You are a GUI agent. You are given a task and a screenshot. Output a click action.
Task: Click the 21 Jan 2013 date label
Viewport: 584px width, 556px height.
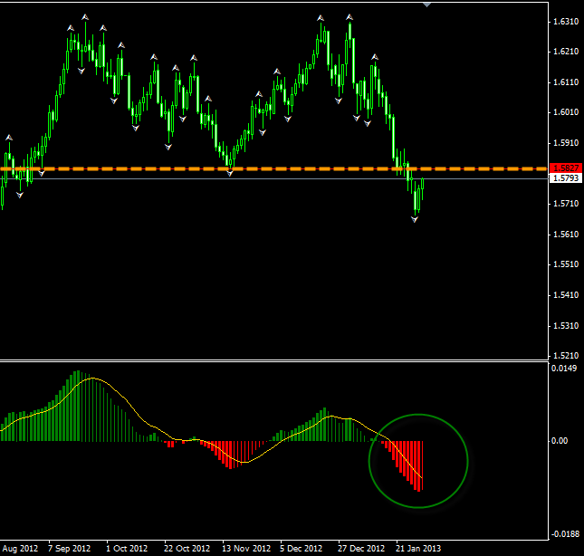pyautogui.click(x=418, y=548)
